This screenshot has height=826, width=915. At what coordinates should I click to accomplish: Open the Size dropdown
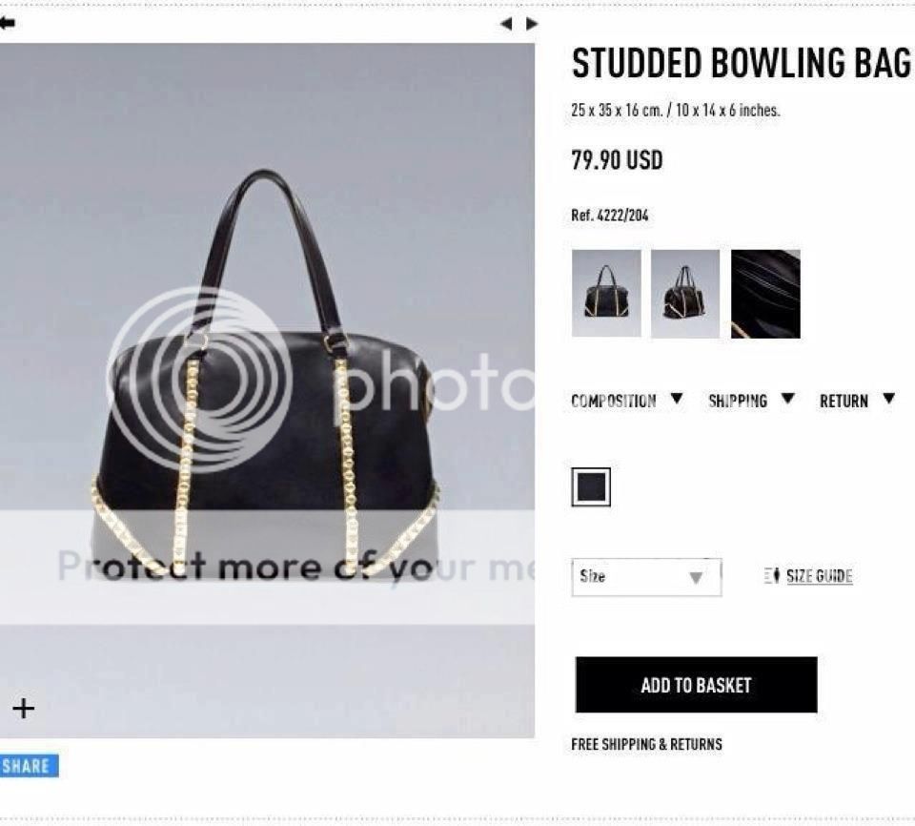click(x=646, y=577)
